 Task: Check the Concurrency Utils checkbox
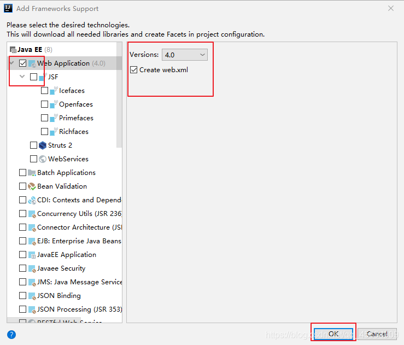tap(22, 213)
